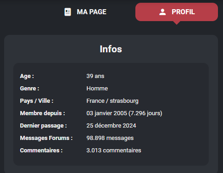The height and width of the screenshot is (173, 223).
Task: Select the 25 décembre 2024 date
Action: pyautogui.click(x=111, y=126)
